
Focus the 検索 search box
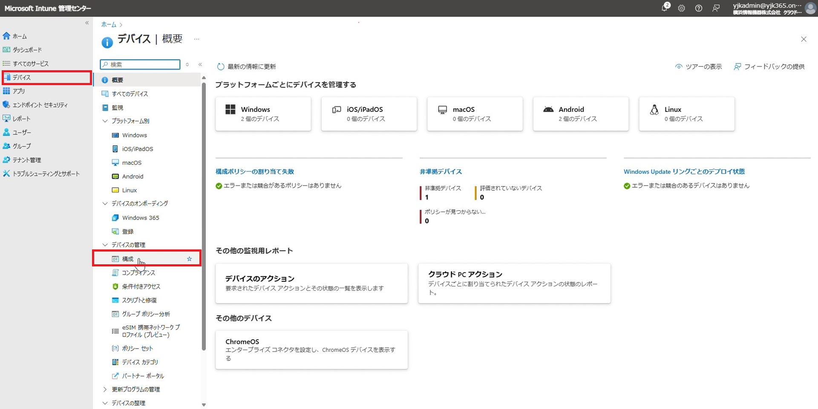pos(140,64)
